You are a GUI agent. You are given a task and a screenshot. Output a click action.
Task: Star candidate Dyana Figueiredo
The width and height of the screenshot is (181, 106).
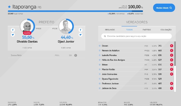(x=100, y=79)
